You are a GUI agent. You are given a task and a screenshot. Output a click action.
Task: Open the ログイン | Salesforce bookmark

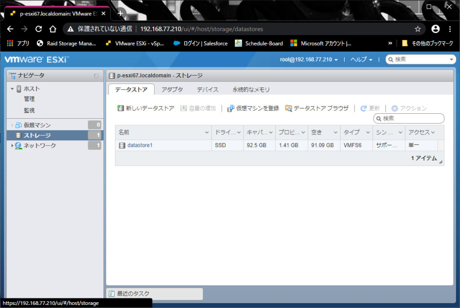pyautogui.click(x=201, y=44)
